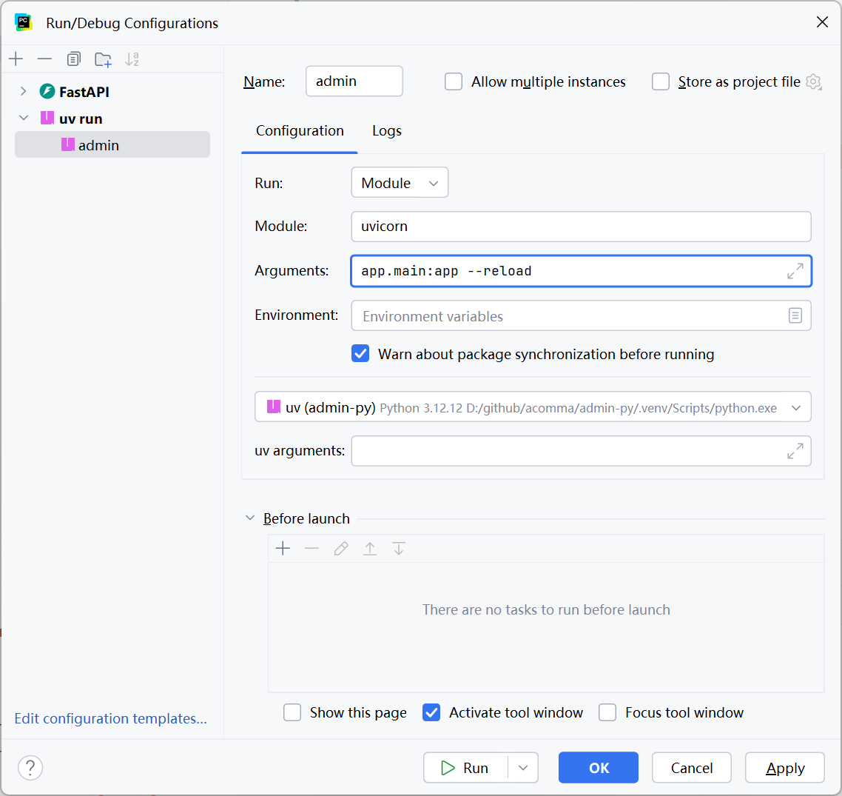Enable Allow multiple instances checkbox
The width and height of the screenshot is (842, 796).
pyautogui.click(x=454, y=82)
